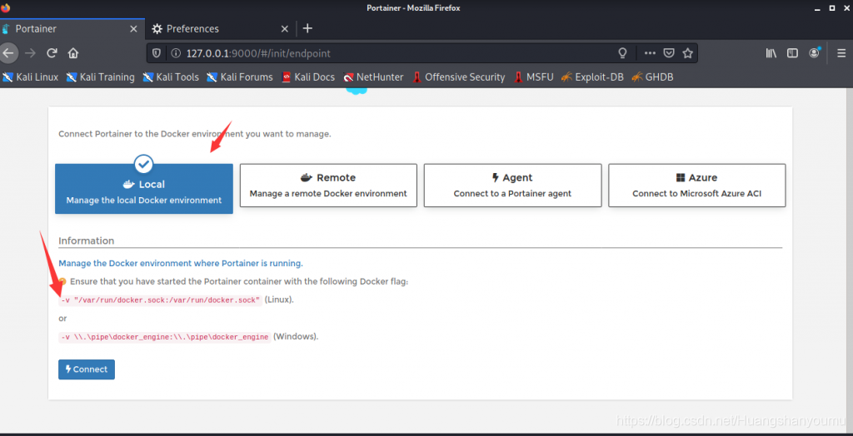
Task: Click the Windows docker_engine pipe flag code
Action: pos(165,337)
